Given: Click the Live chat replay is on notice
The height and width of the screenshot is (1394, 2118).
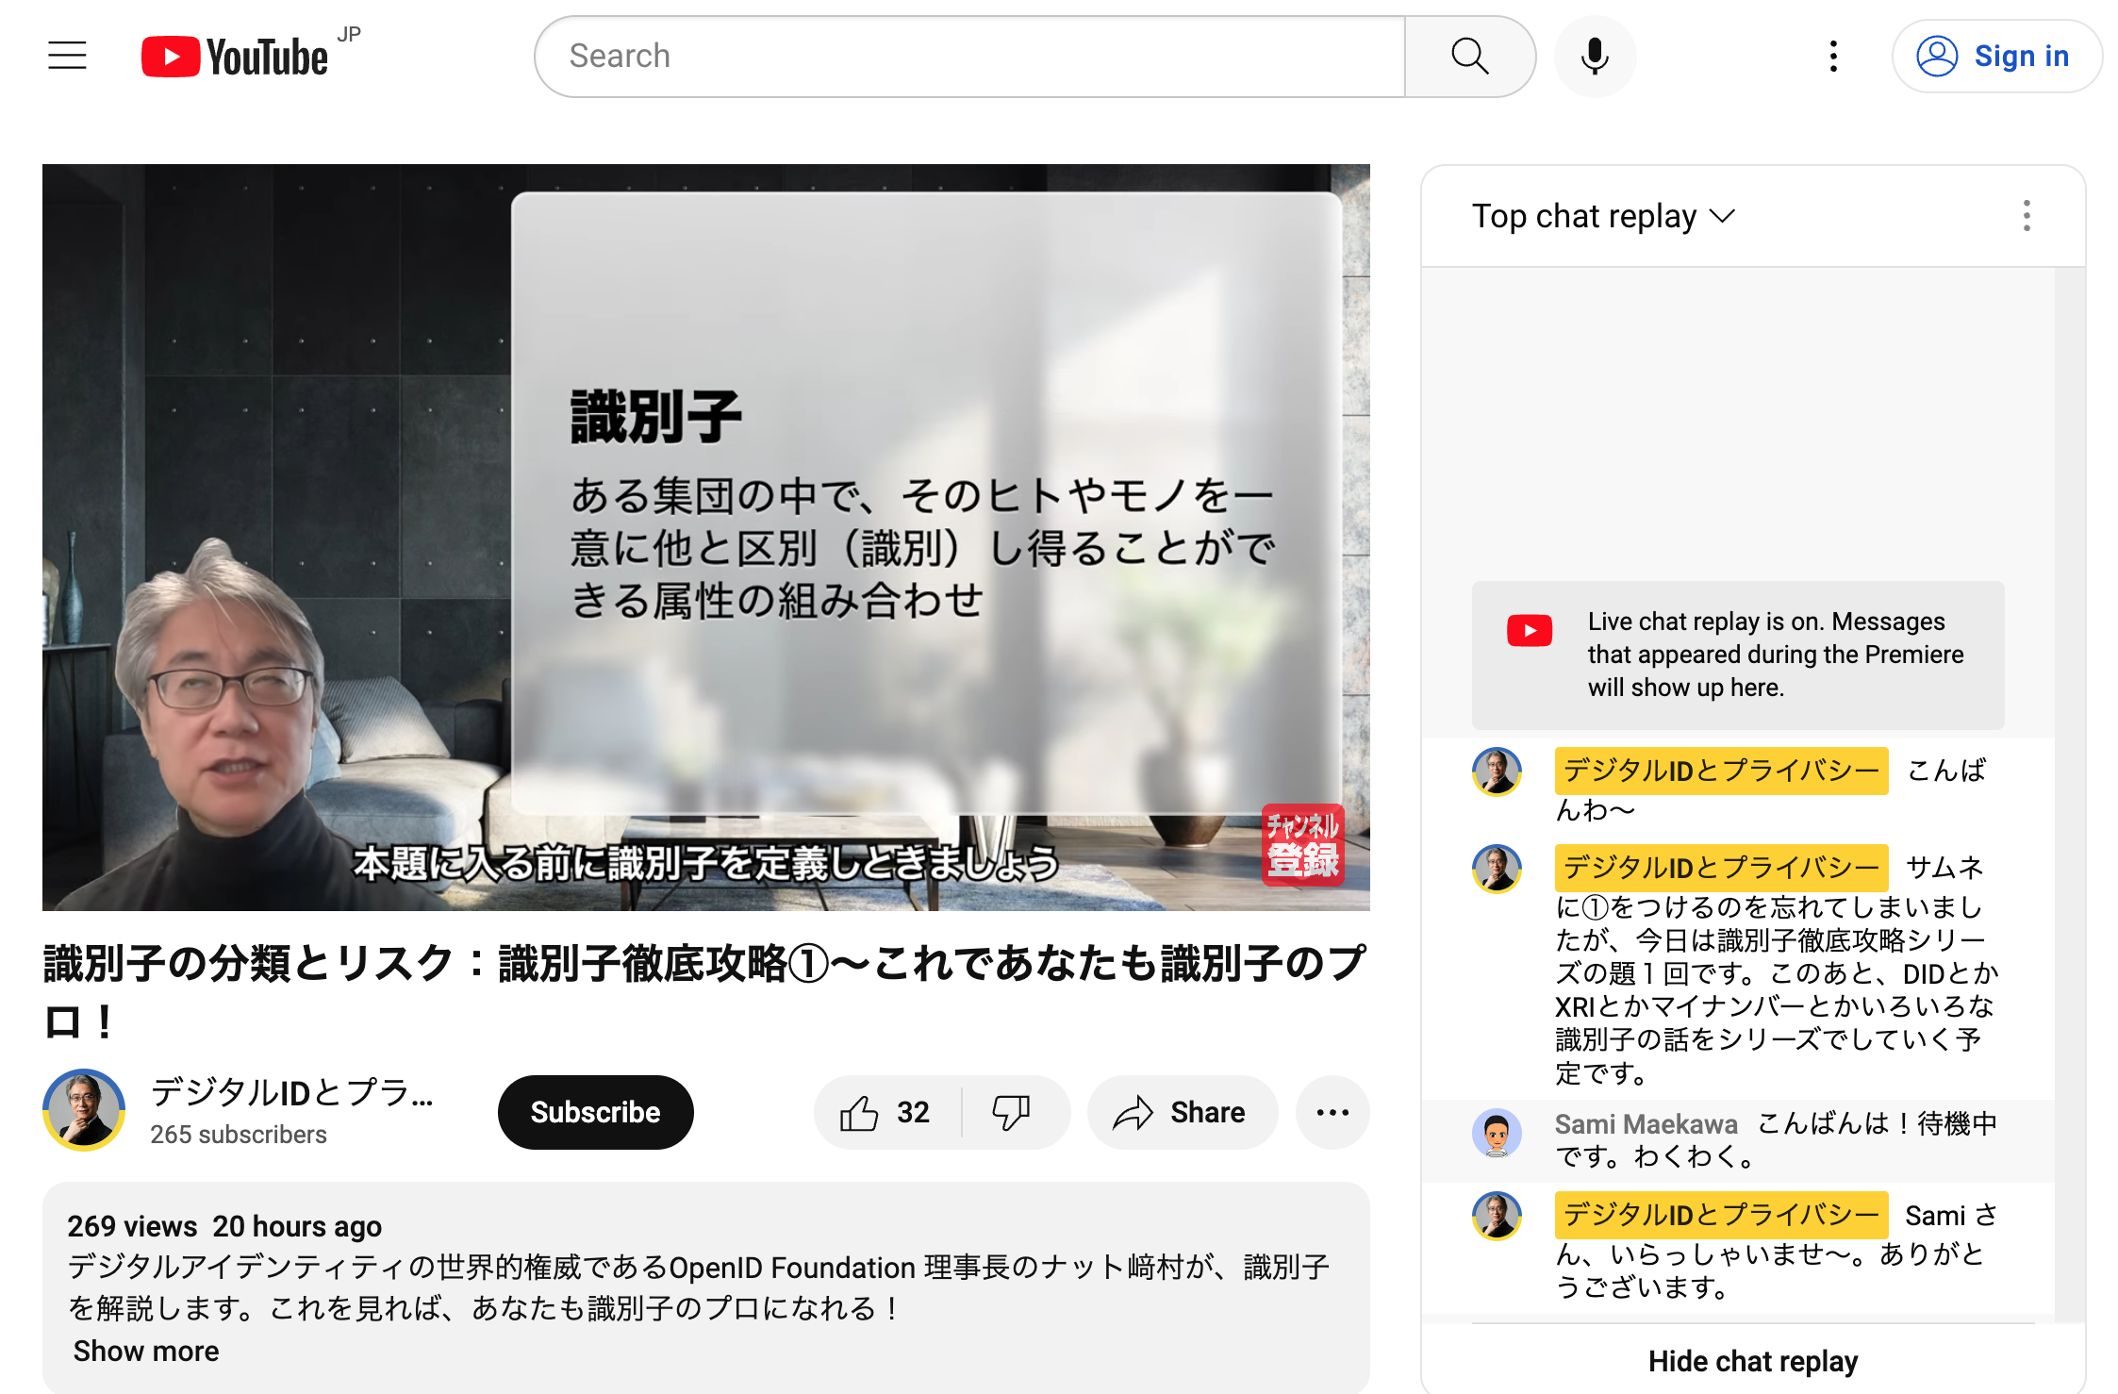Looking at the screenshot, I should coord(1738,655).
